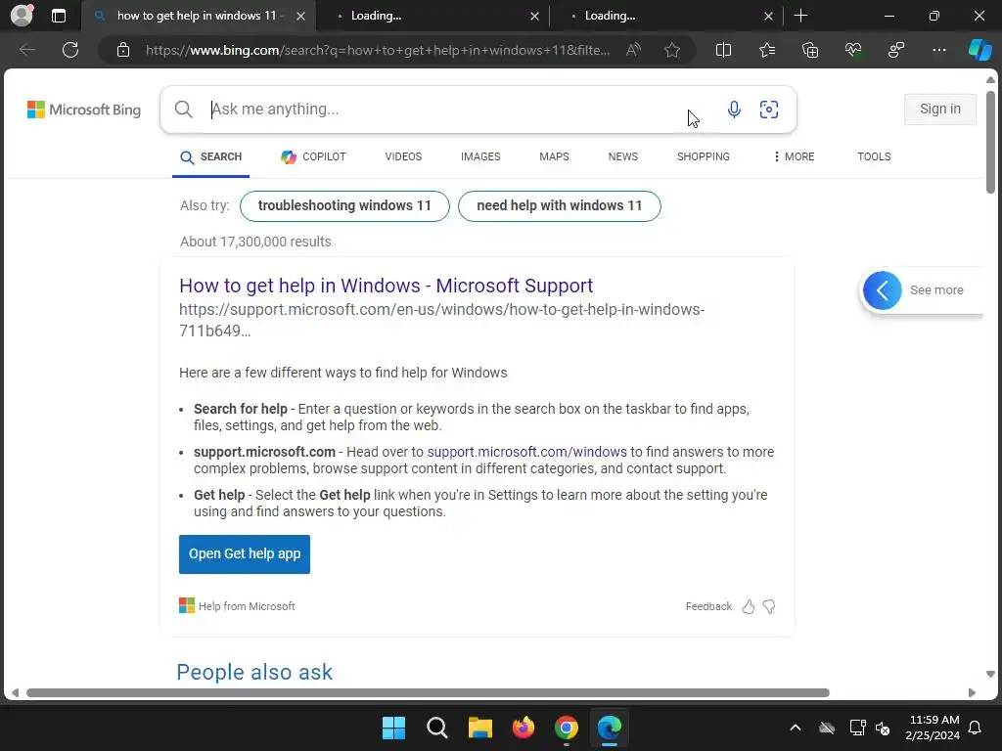This screenshot has width=1002, height=751.
Task: Click the vertical scrollbar thumb
Action: click(990, 142)
